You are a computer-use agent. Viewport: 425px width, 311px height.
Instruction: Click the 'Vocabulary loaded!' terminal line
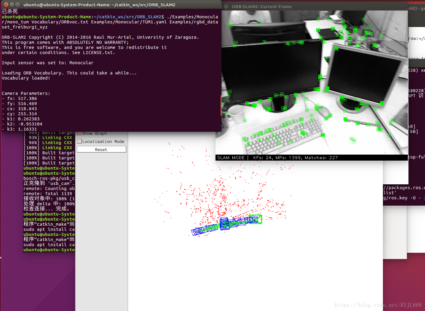coord(26,78)
